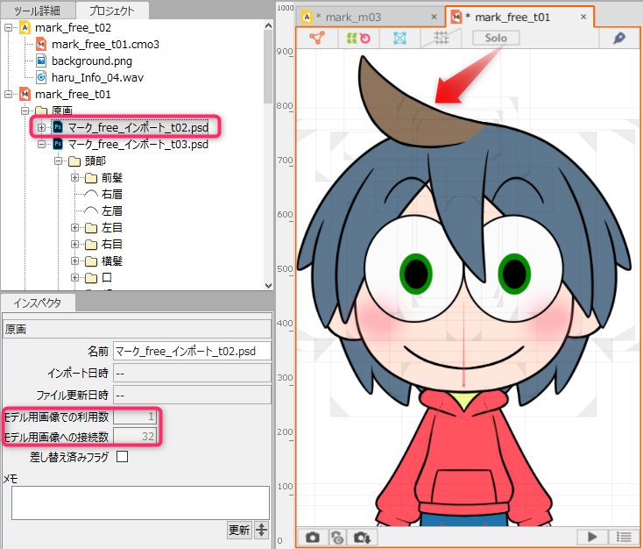643x549 pixels.
Task: Toggle the 差し替え済みフラグ checkbox
Action: (122, 456)
